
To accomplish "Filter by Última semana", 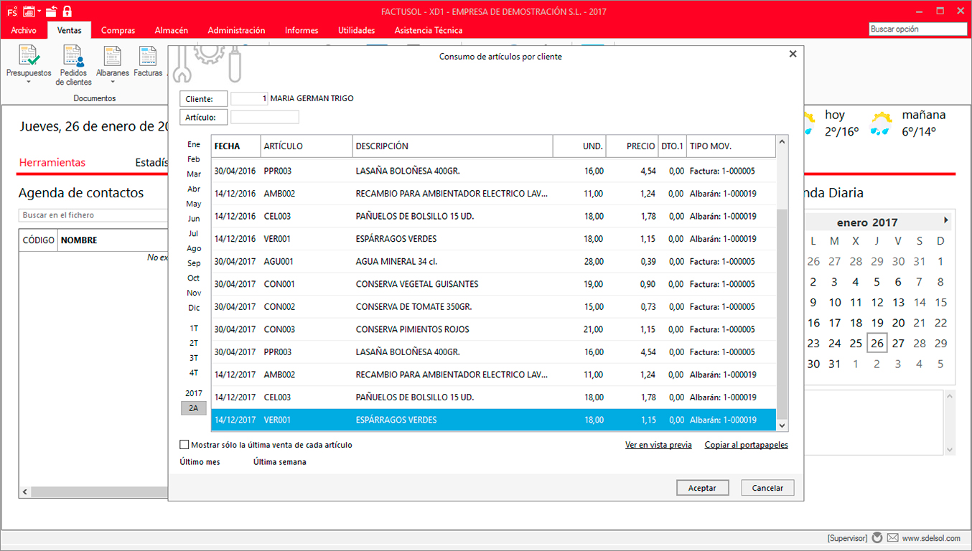I will coord(279,462).
